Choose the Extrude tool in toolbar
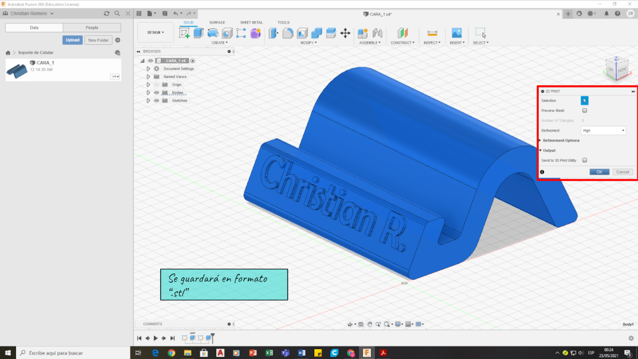This screenshot has width=638, height=359. click(199, 33)
